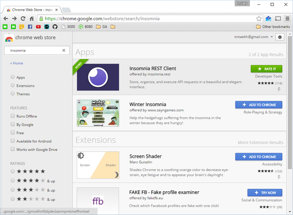Close the Chrome Web Store tab
Viewport: 293px width, 215px height.
click(x=57, y=10)
